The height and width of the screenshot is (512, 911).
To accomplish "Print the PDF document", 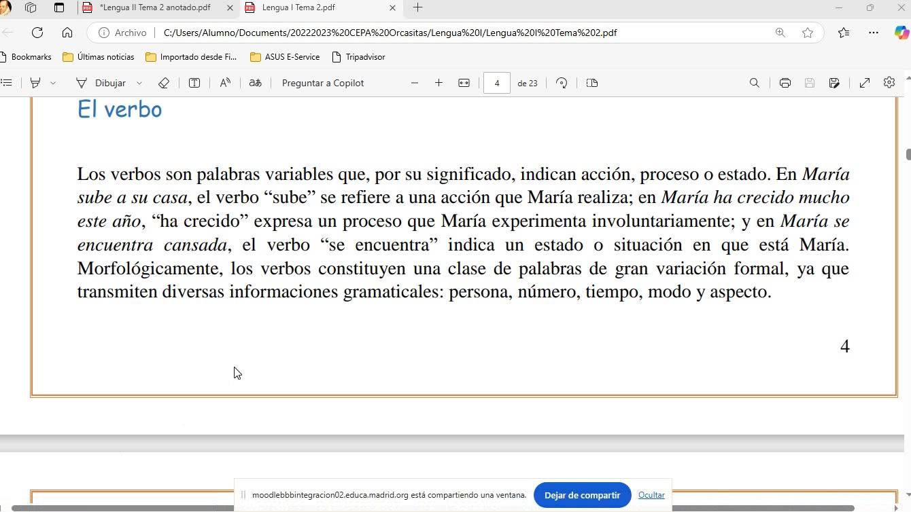I will (785, 83).
